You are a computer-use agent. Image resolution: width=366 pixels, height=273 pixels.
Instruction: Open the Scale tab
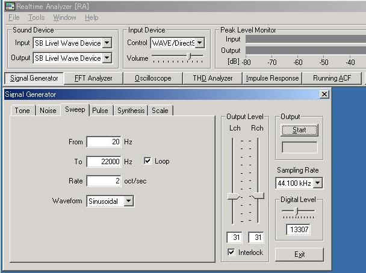[x=160, y=111]
